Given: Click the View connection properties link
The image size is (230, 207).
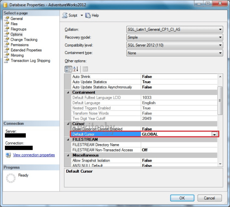Looking at the screenshot, I should point(34,155).
